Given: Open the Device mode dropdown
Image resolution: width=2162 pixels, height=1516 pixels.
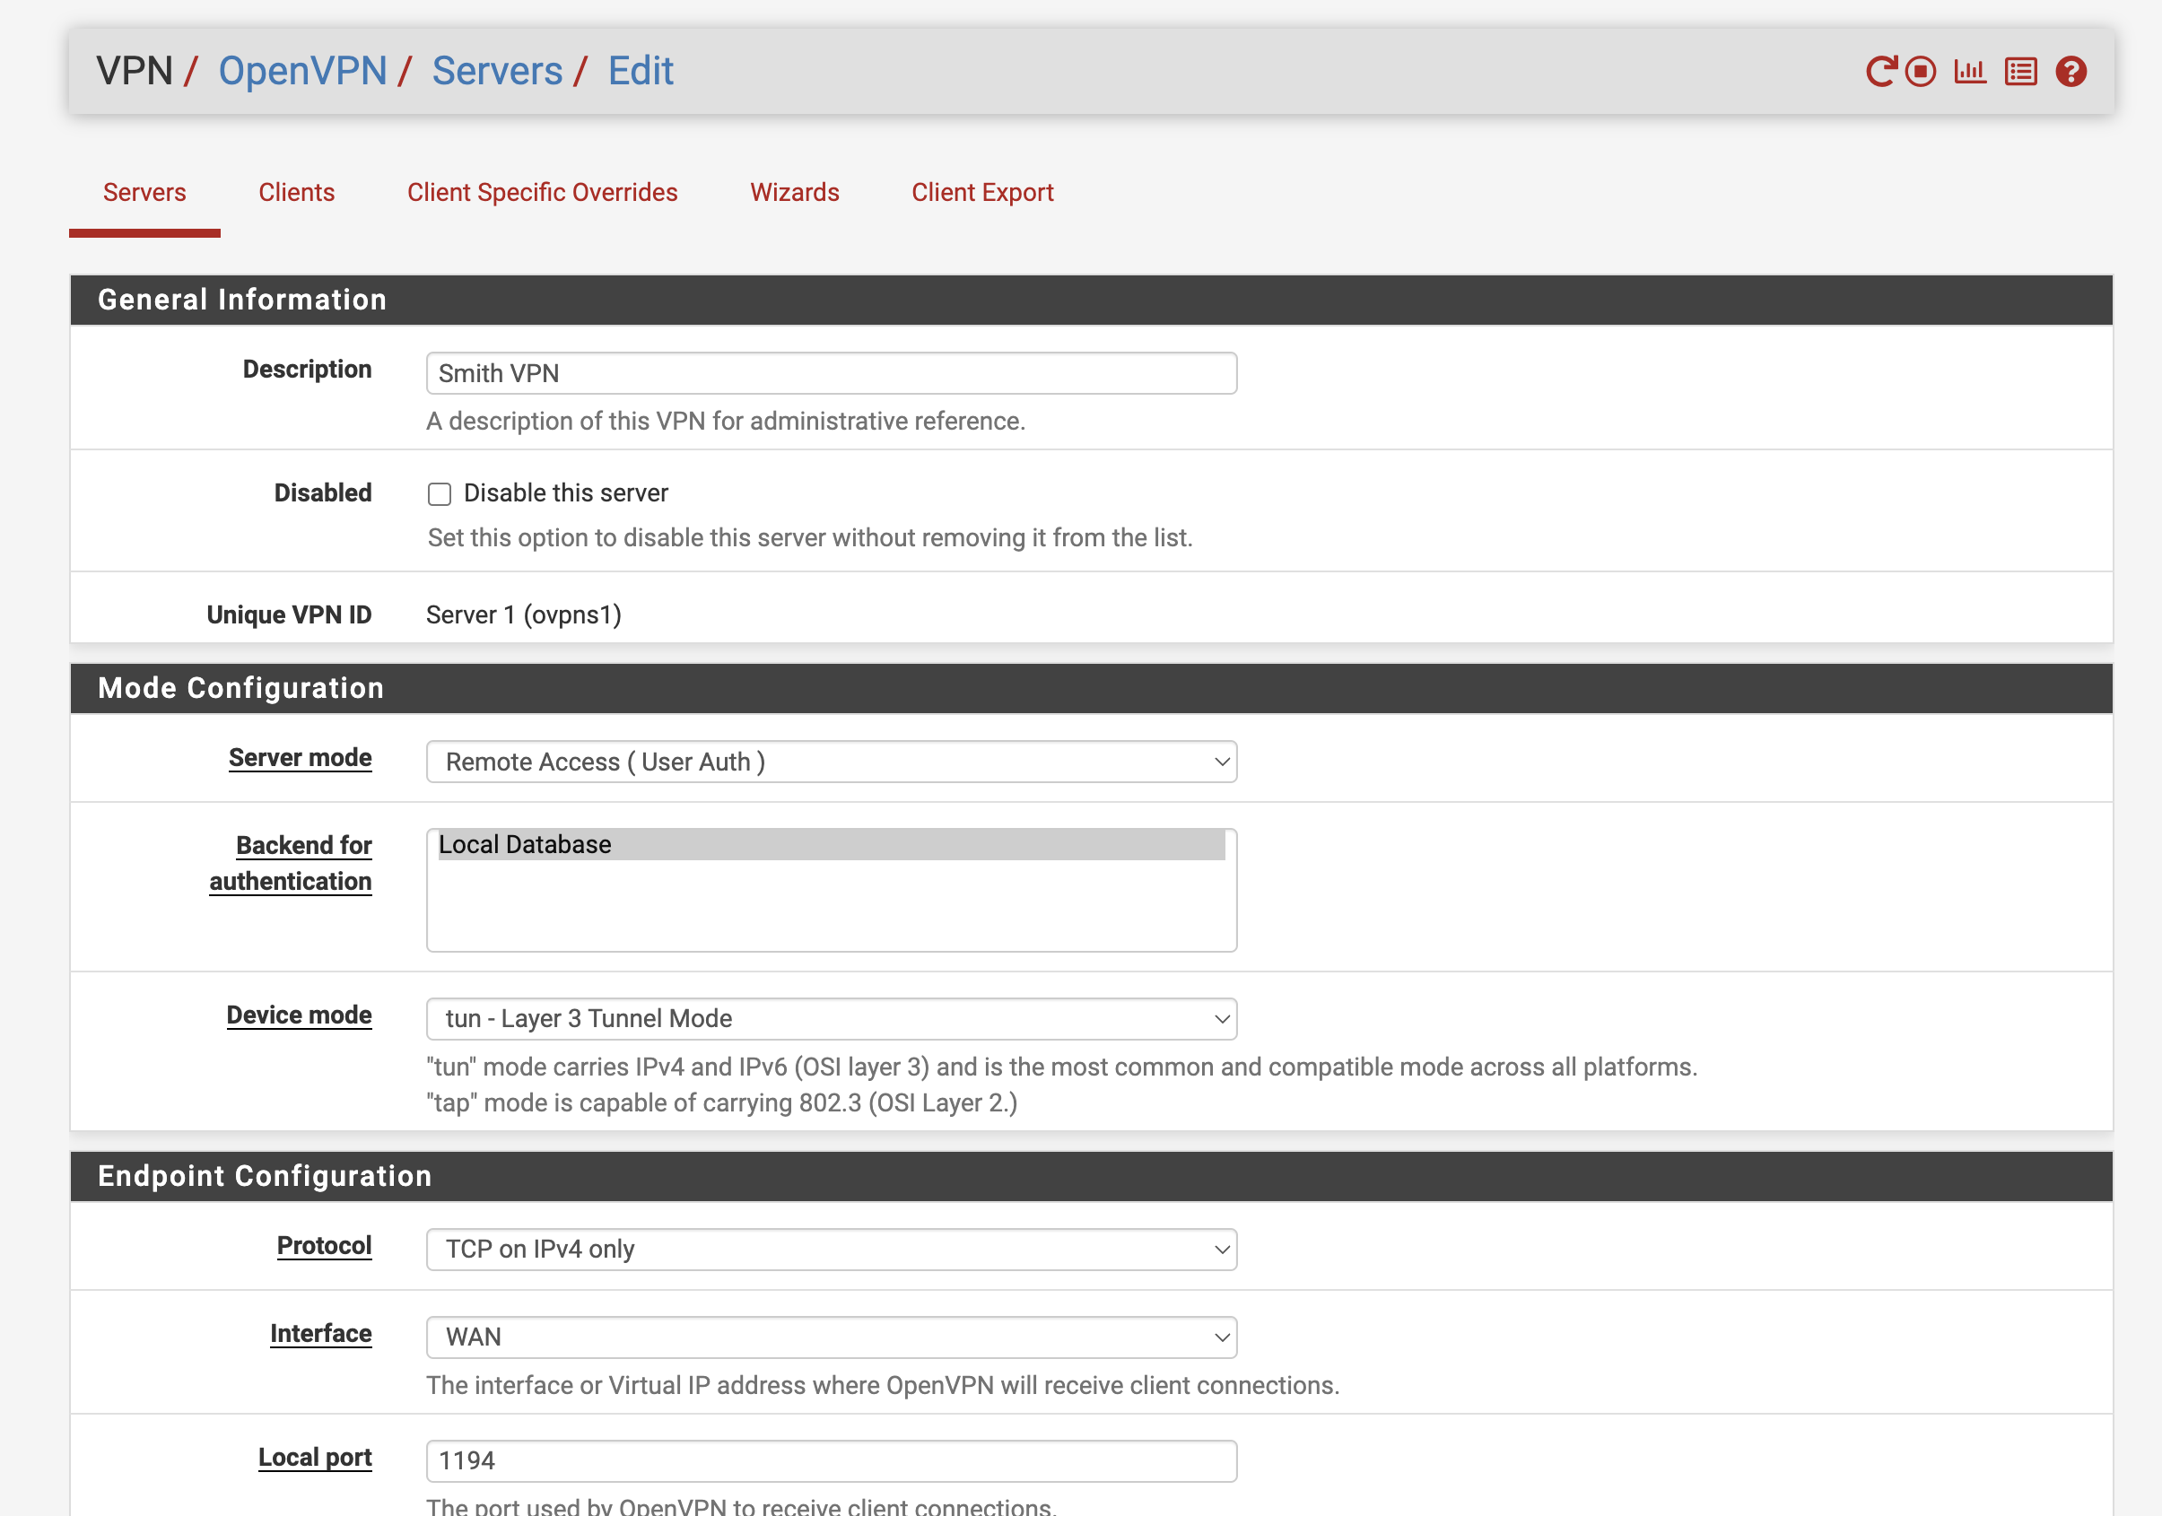Looking at the screenshot, I should click(832, 1019).
